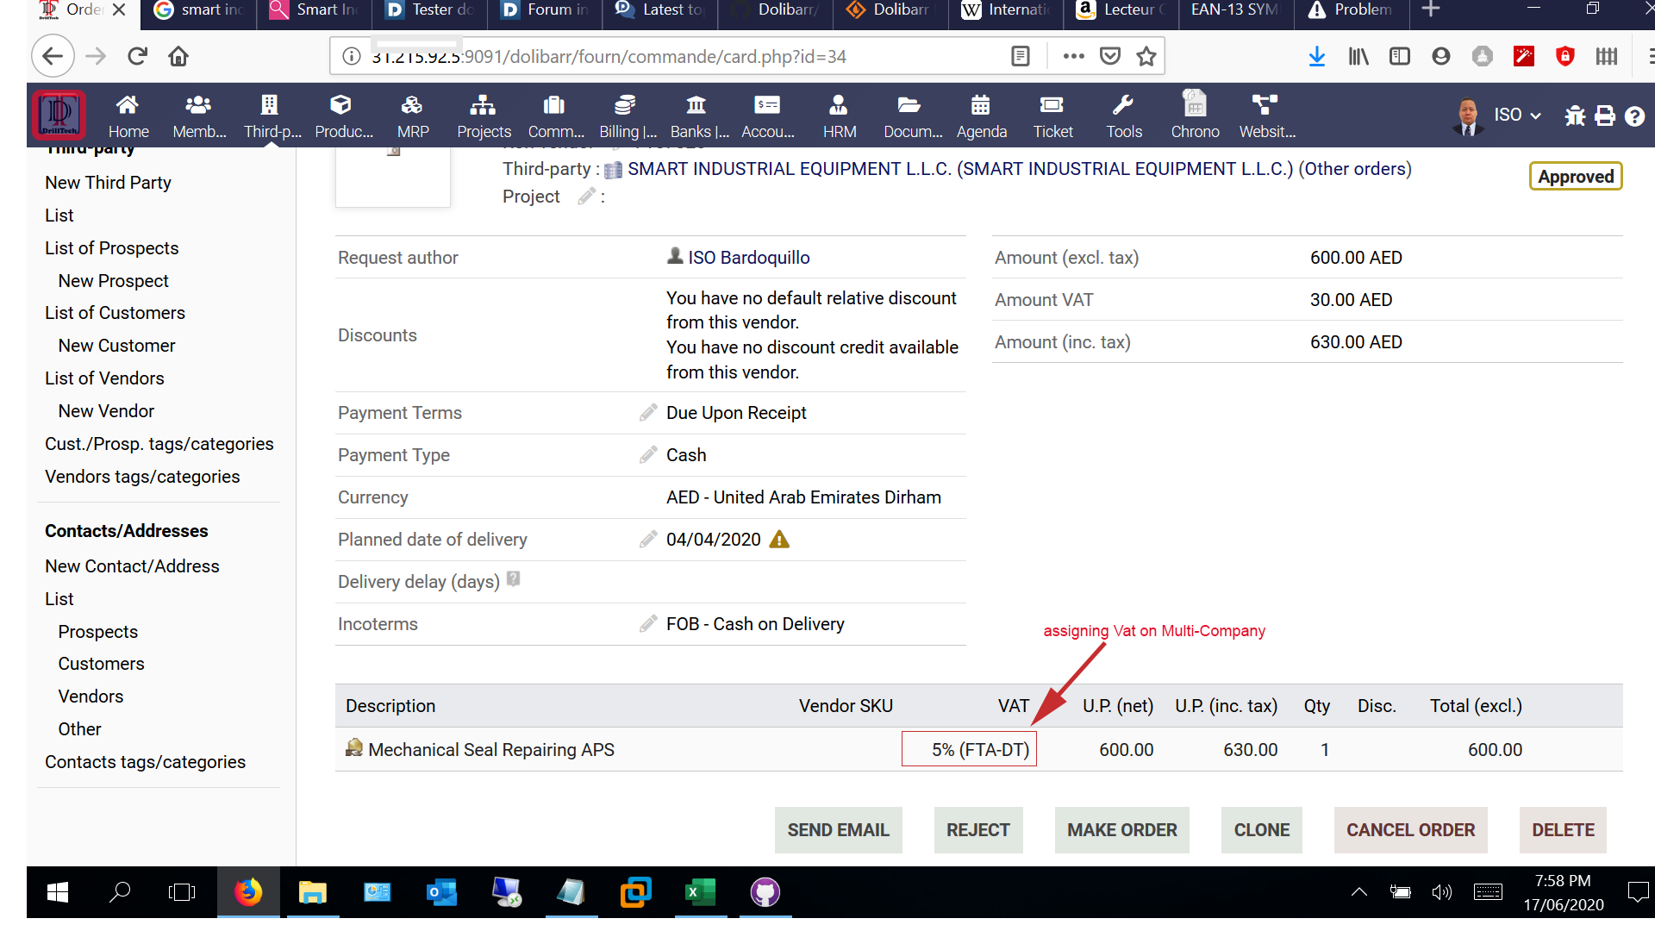Screen dimensions: 1655x931
Task: Switch to the Problem browser tab
Action: (1350, 10)
